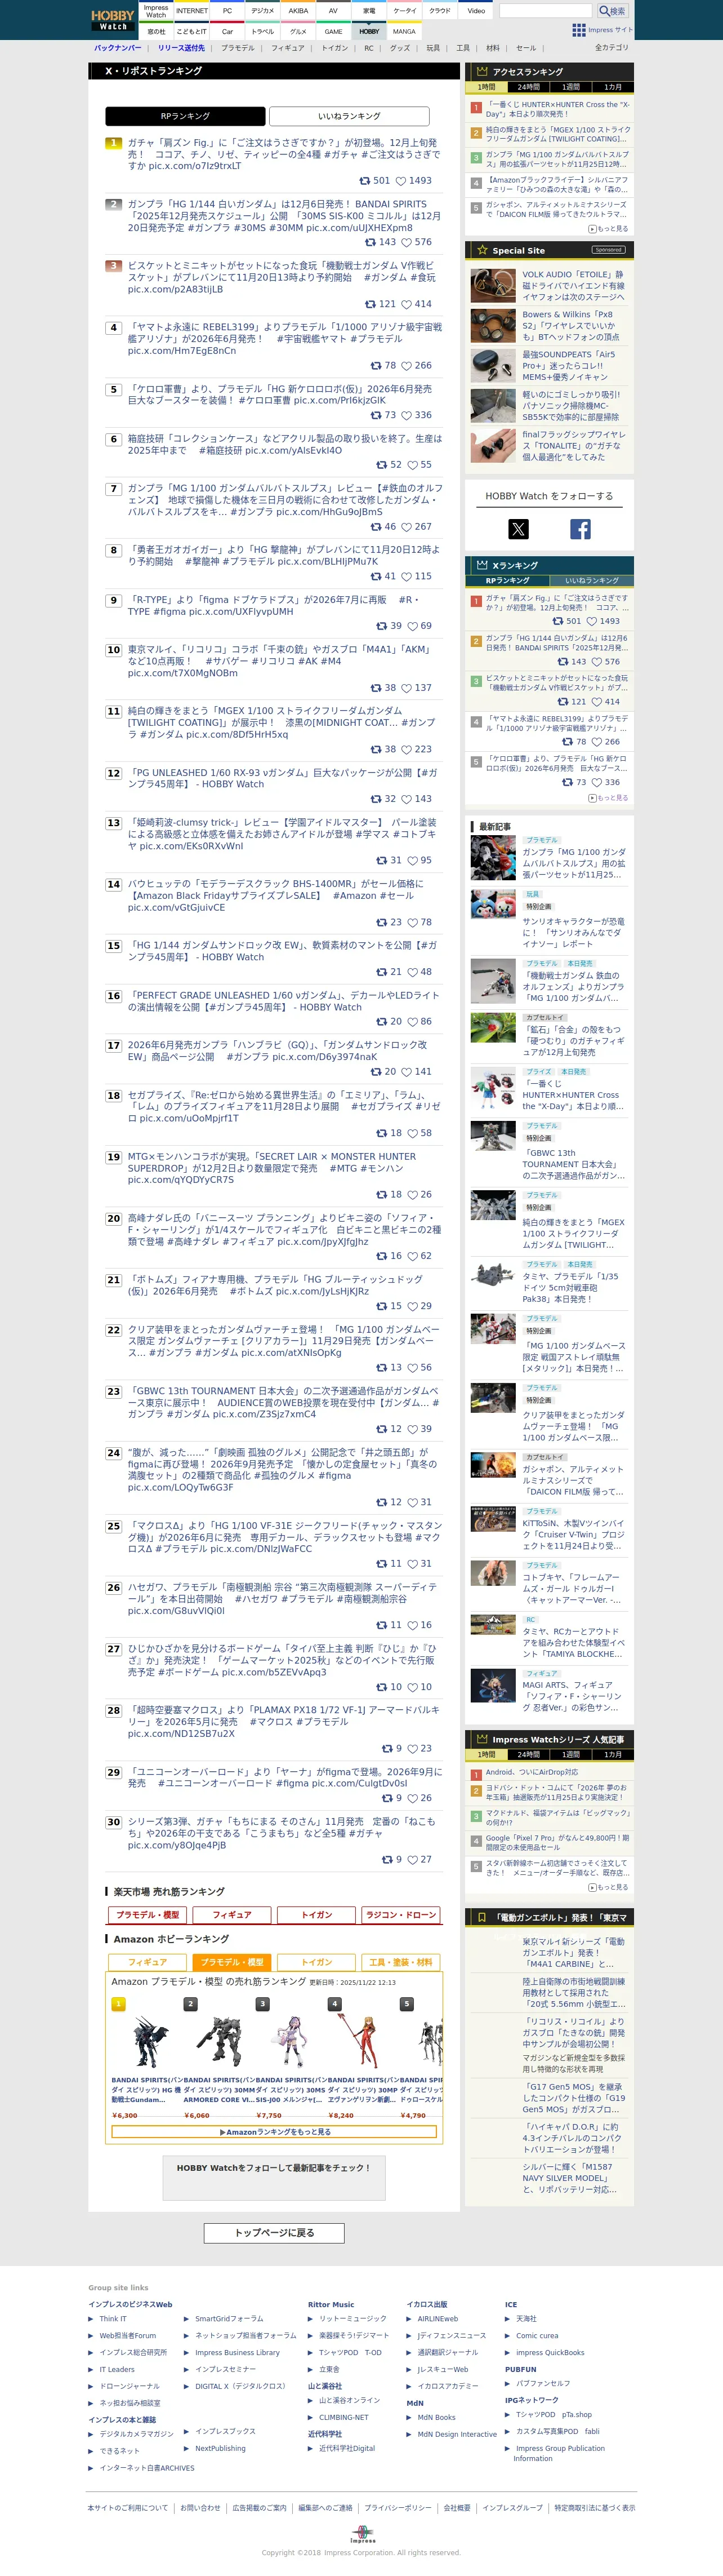Open the プラモデル category in navigation
Viewport: 723px width, 2576px height.
238,48
